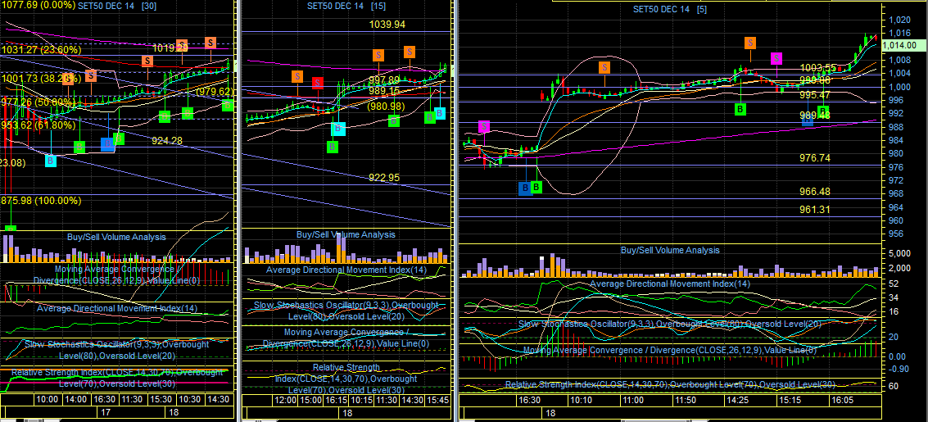928x422 pixels.
Task: Select green B marker just right of blue B, 30-minute chart
Action: tap(119, 138)
